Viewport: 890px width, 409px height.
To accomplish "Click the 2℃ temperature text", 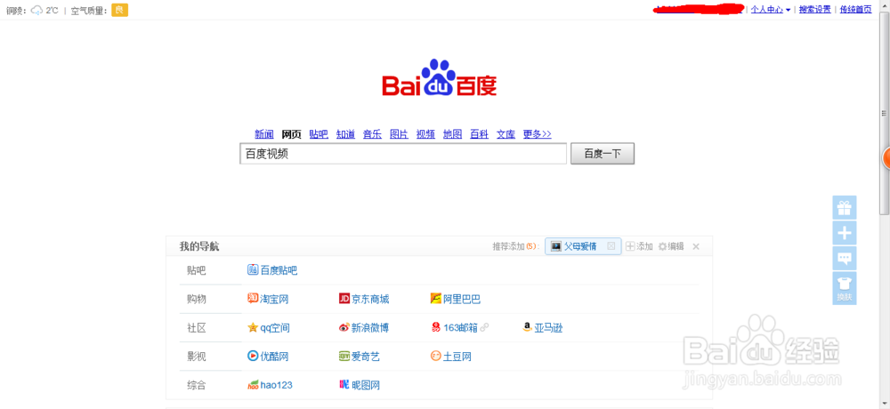I will pyautogui.click(x=53, y=10).
